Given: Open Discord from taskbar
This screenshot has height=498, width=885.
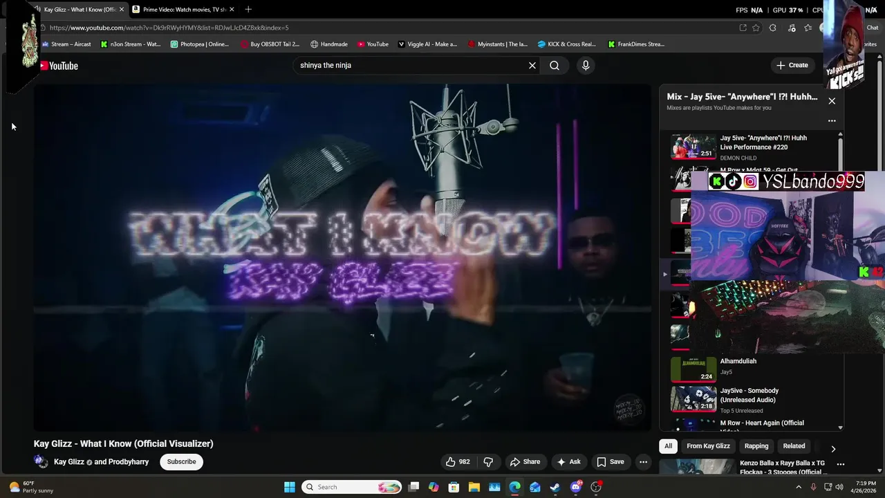Looking at the screenshot, I should coord(576,487).
